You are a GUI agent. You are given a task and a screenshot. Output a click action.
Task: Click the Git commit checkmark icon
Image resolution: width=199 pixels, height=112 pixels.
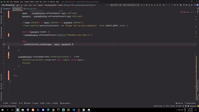tap(169, 5)
